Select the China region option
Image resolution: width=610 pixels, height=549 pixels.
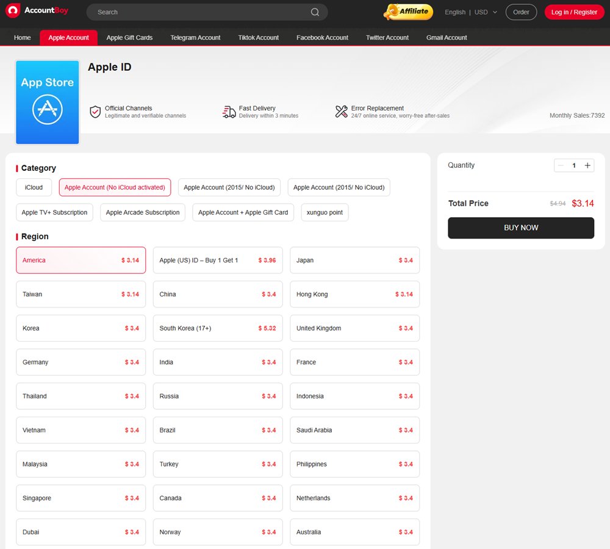[218, 294]
